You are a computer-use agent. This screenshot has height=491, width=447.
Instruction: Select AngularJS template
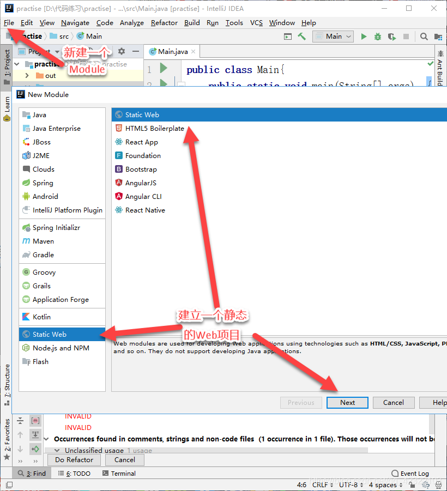(x=136, y=183)
